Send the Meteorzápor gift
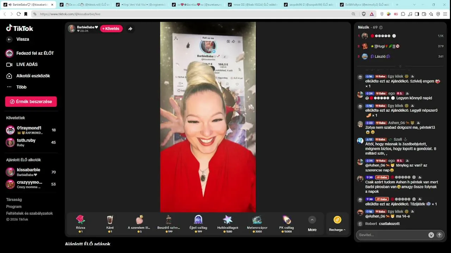This screenshot has height=253, width=451. 257,224
